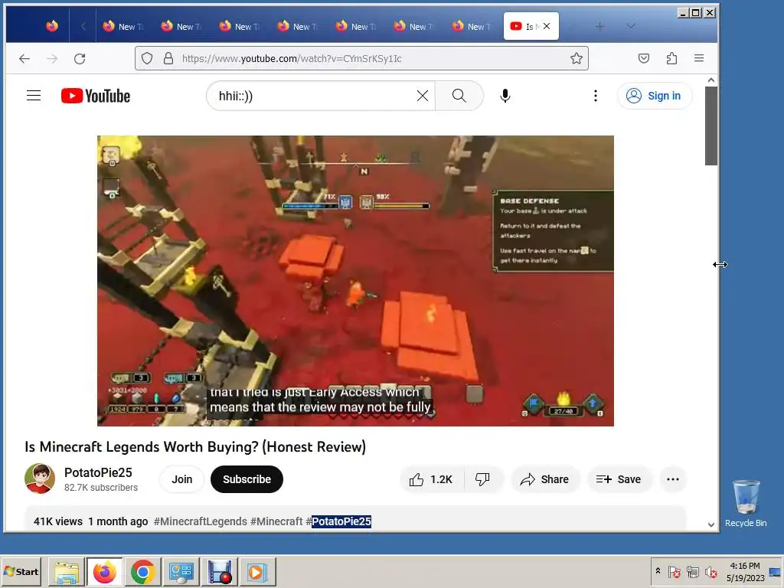Click the vertical scrollbar thumb
Viewport: 784px width, 588px height.
[x=711, y=126]
